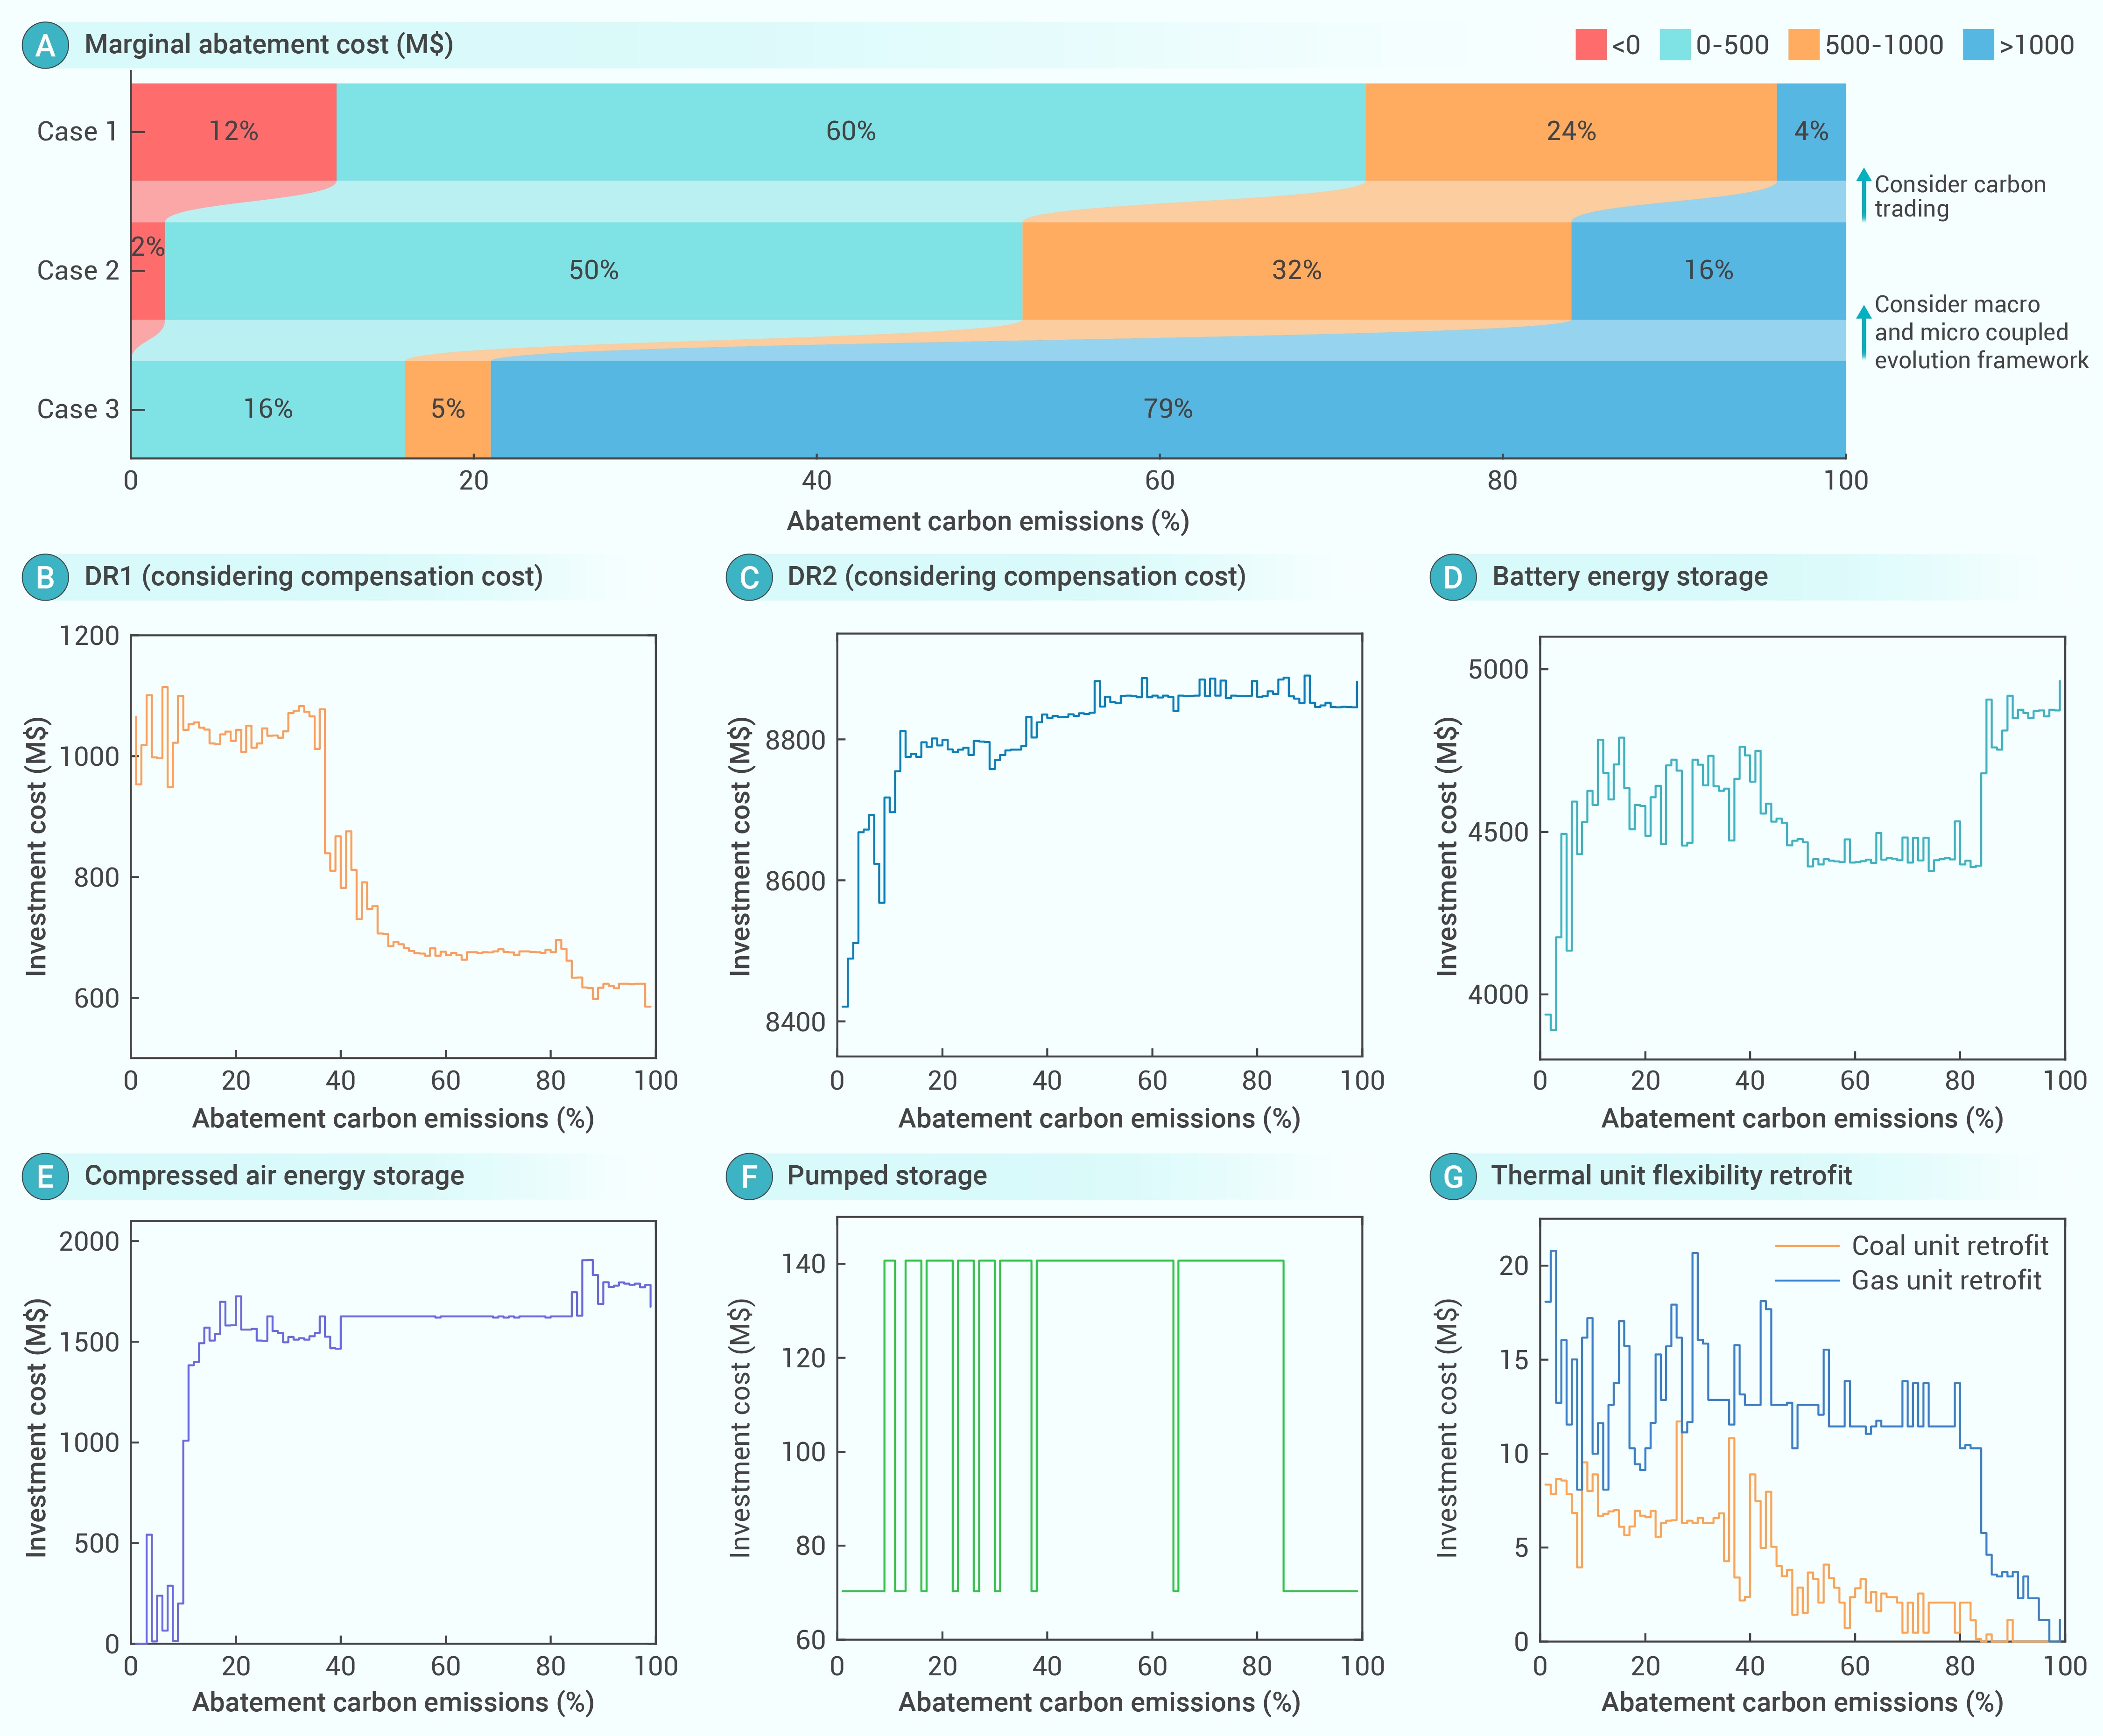The height and width of the screenshot is (1736, 2103).
Task: Select the 'DR1 (considering compensation cost)' title
Action: coord(314,577)
